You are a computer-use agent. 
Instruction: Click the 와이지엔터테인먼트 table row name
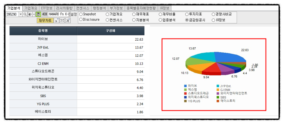(x=43, y=80)
